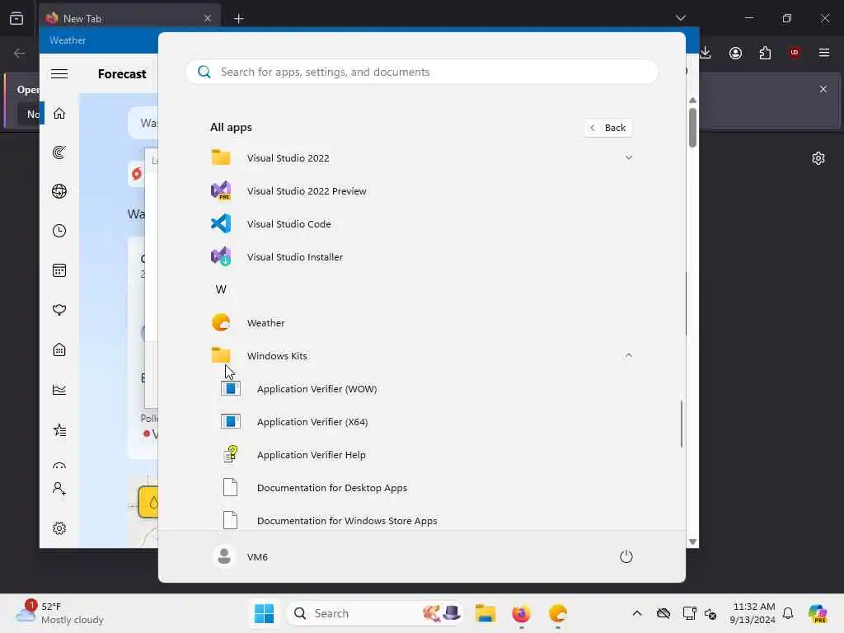The height and width of the screenshot is (633, 844).
Task: Open the power options button
Action: pyautogui.click(x=626, y=556)
